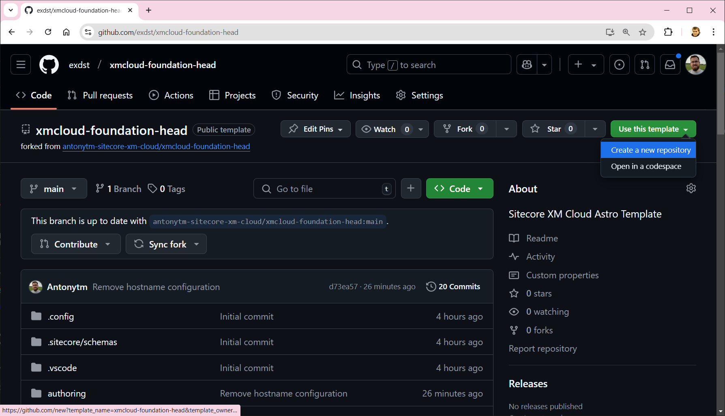725x416 pixels.
Task: Toggle the sidebar navigation hamburger
Action: coord(20,64)
